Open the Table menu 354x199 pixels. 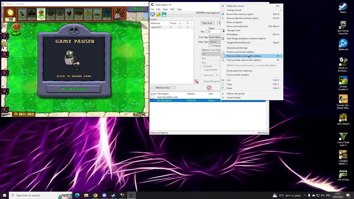click(x=165, y=9)
